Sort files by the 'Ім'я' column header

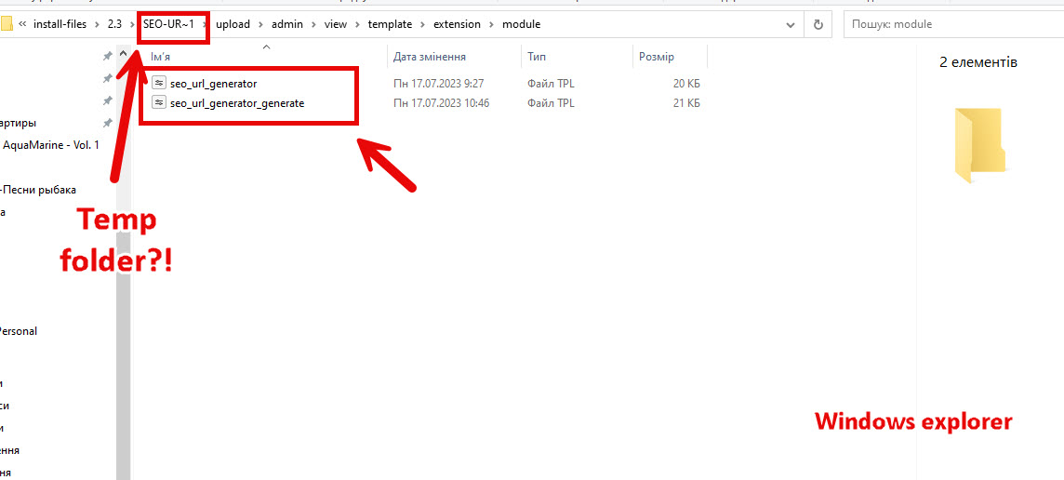[x=161, y=57]
